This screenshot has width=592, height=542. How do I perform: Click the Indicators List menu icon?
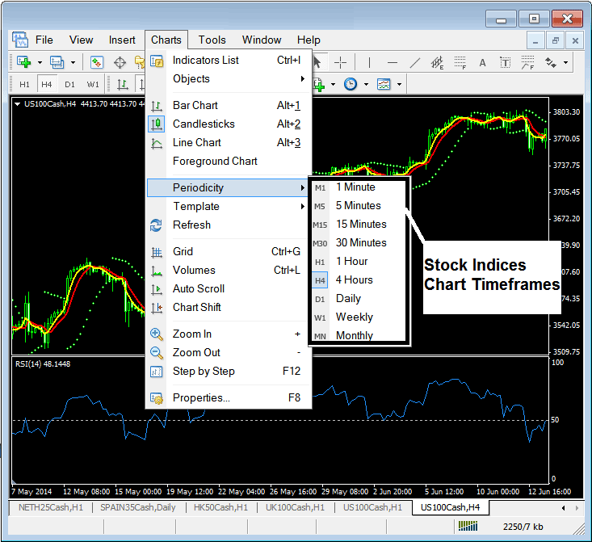(157, 61)
